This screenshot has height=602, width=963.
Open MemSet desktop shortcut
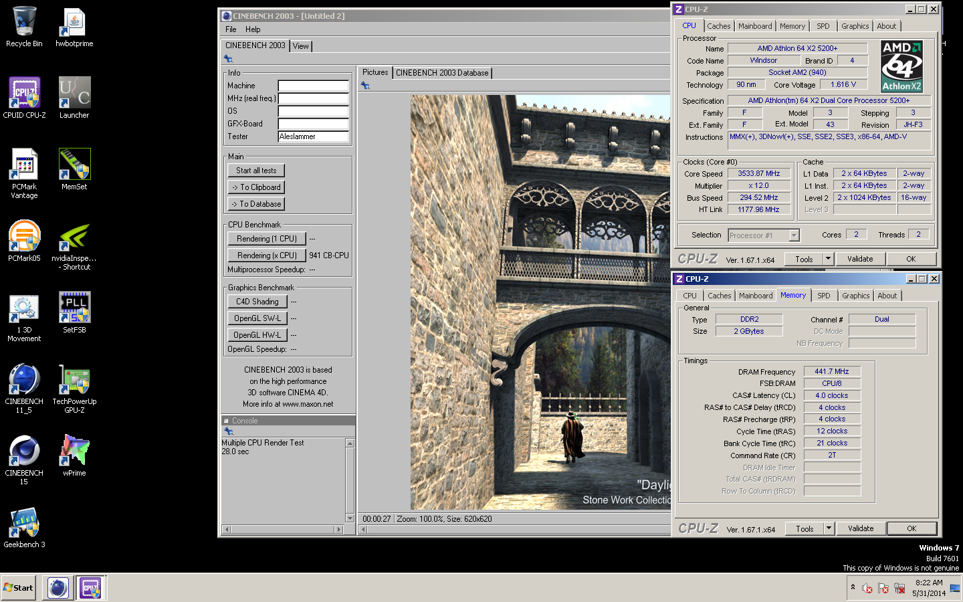pyautogui.click(x=74, y=170)
